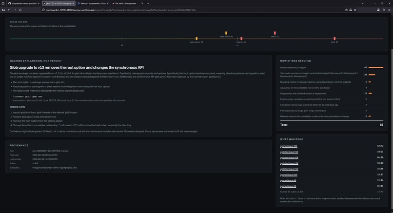Switch to The rubric bumpwarden tab
The image size is (393, 213).
pos(127,3)
